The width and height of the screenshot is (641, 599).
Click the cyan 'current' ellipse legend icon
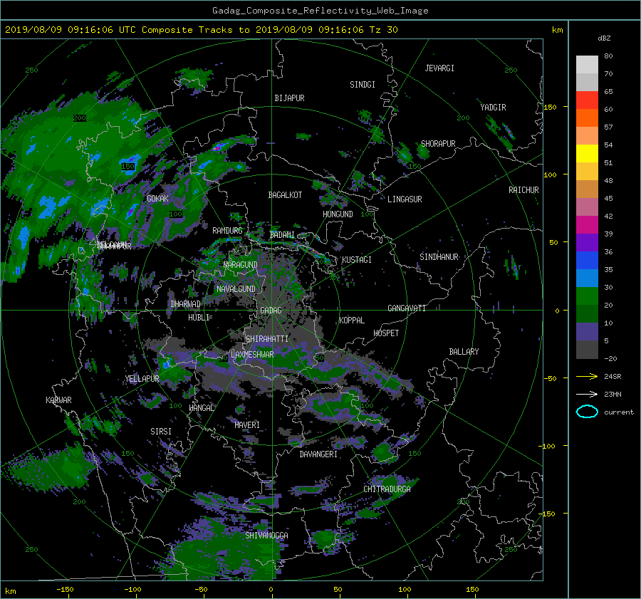(x=587, y=412)
